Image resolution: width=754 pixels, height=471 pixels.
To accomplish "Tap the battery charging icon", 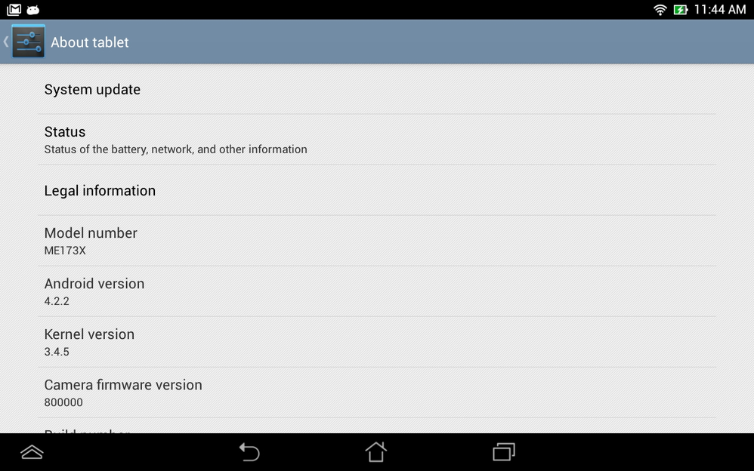I will tap(681, 10).
